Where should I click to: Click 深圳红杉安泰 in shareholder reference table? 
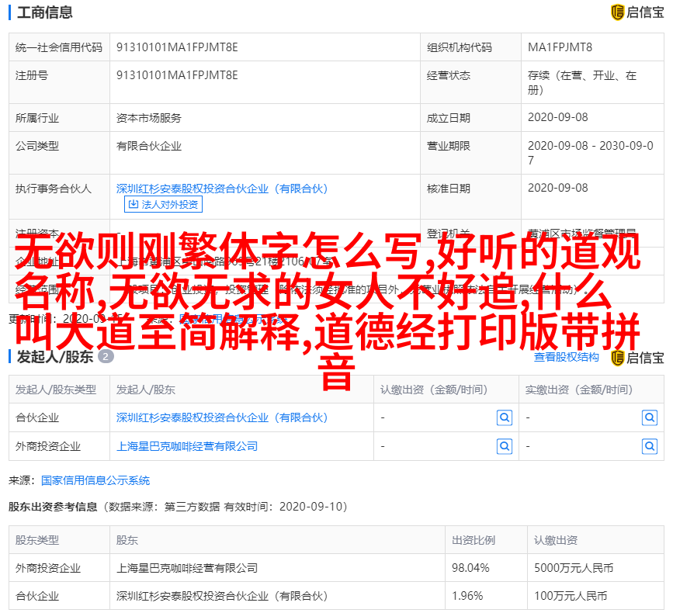click(222, 596)
